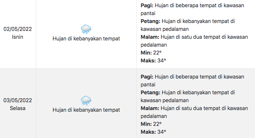Click the Malam forecast for Isnin

(194, 41)
